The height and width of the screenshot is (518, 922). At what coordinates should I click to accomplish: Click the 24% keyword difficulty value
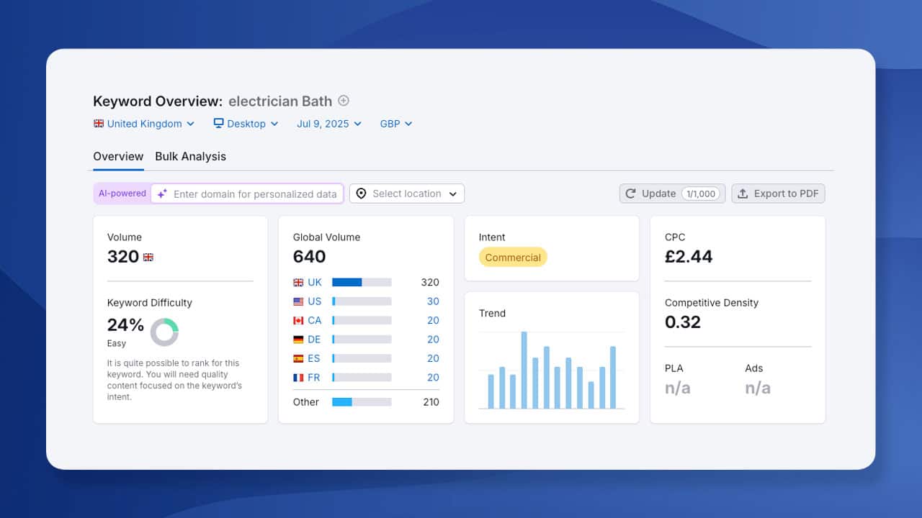click(x=125, y=325)
